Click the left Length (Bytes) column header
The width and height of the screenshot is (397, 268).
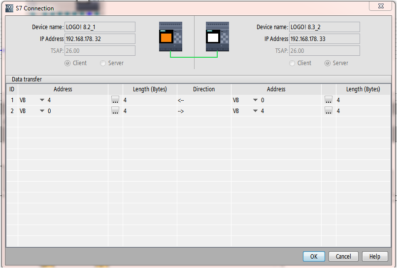tap(150, 89)
